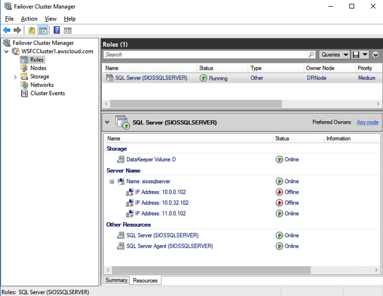Collapse the Name: siossqlserver resource group
This screenshot has height=296, width=383.
pyautogui.click(x=111, y=181)
